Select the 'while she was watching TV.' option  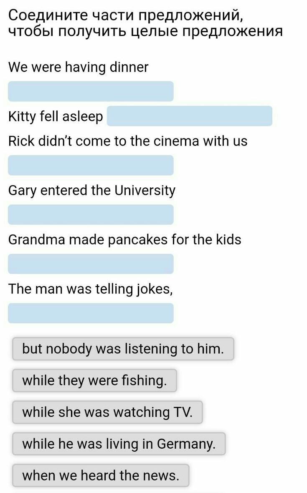[x=107, y=412]
